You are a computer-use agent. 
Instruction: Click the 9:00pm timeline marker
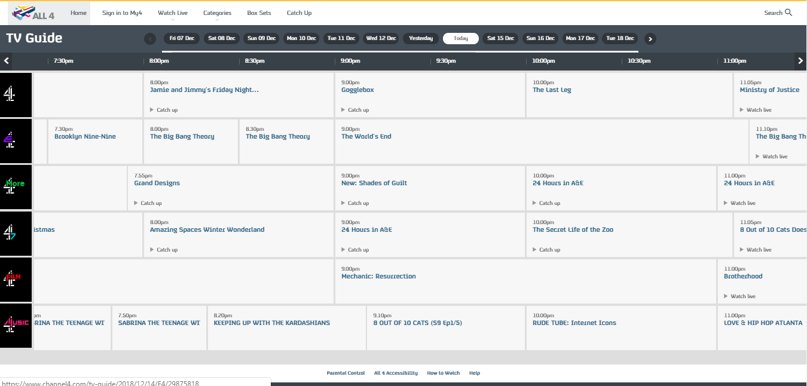point(351,61)
